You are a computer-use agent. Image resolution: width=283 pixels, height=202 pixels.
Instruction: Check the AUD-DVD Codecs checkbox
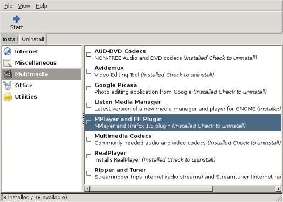click(x=89, y=54)
